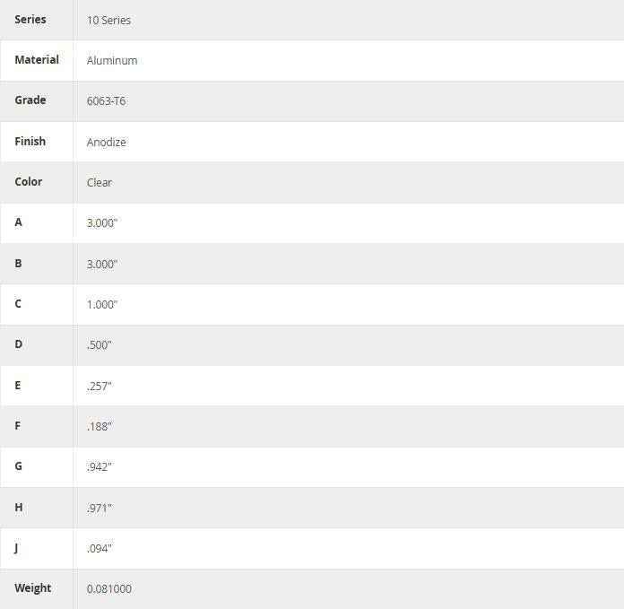The width and height of the screenshot is (624, 609).
Task: Click the 3.000" value in row A
Action: pos(102,222)
